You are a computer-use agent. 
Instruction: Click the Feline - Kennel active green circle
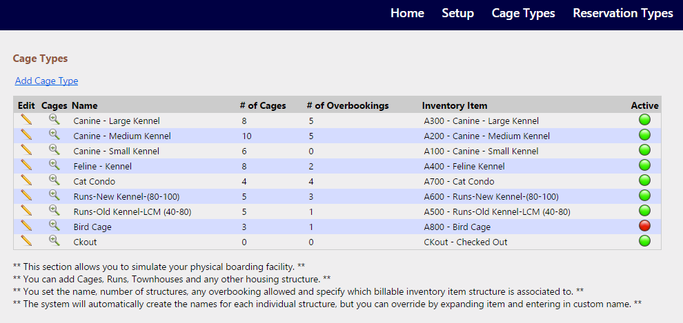pyautogui.click(x=644, y=165)
